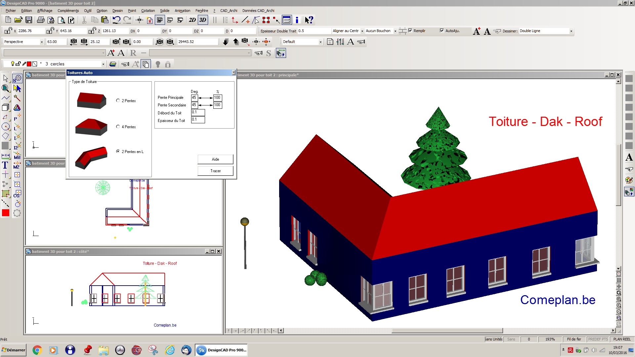Click the CG center of gravity snap icon

[17, 194]
